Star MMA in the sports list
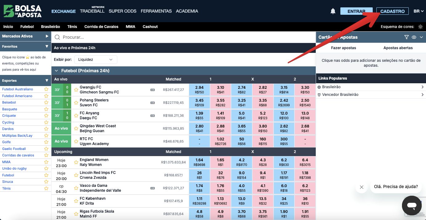The width and height of the screenshot is (426, 220). point(46,162)
